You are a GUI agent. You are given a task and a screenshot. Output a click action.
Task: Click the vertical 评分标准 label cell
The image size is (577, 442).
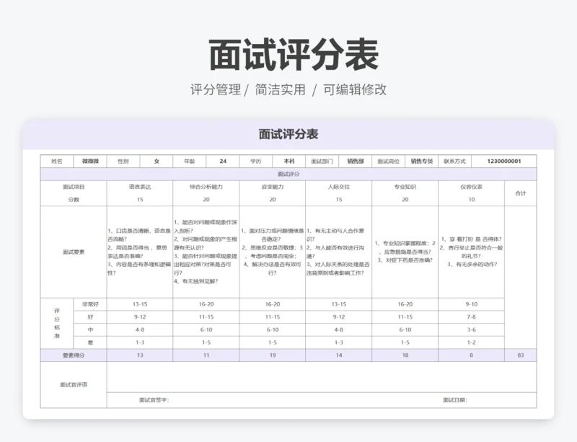coord(57,323)
